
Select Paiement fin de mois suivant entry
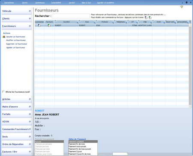click(83, 149)
